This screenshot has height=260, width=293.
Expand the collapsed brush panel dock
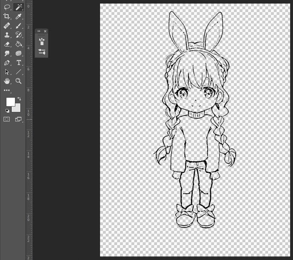[x=39, y=31]
